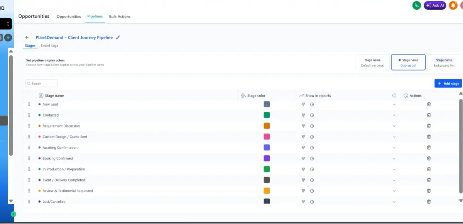Click the green lightning quick actions icon
Screen dimensions: 463x224
tap(8, 37)
